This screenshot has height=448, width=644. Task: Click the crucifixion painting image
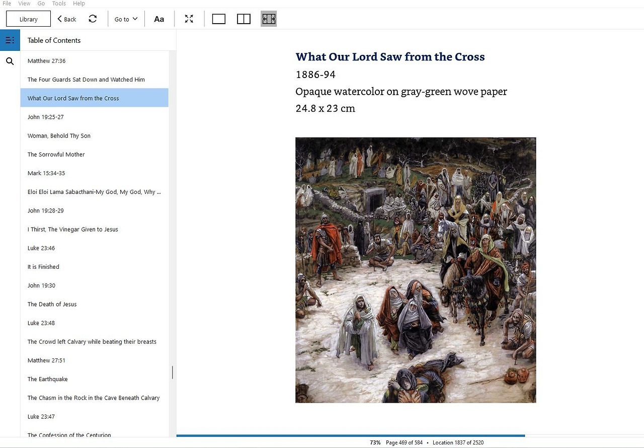pos(416,270)
